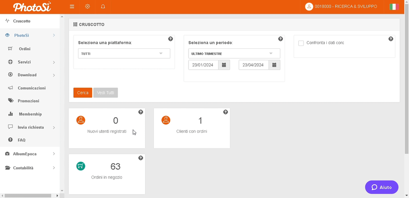The image size is (409, 198).
Task: Open the period dropdown showing ULTIMO TRIMESTRE
Action: click(234, 54)
